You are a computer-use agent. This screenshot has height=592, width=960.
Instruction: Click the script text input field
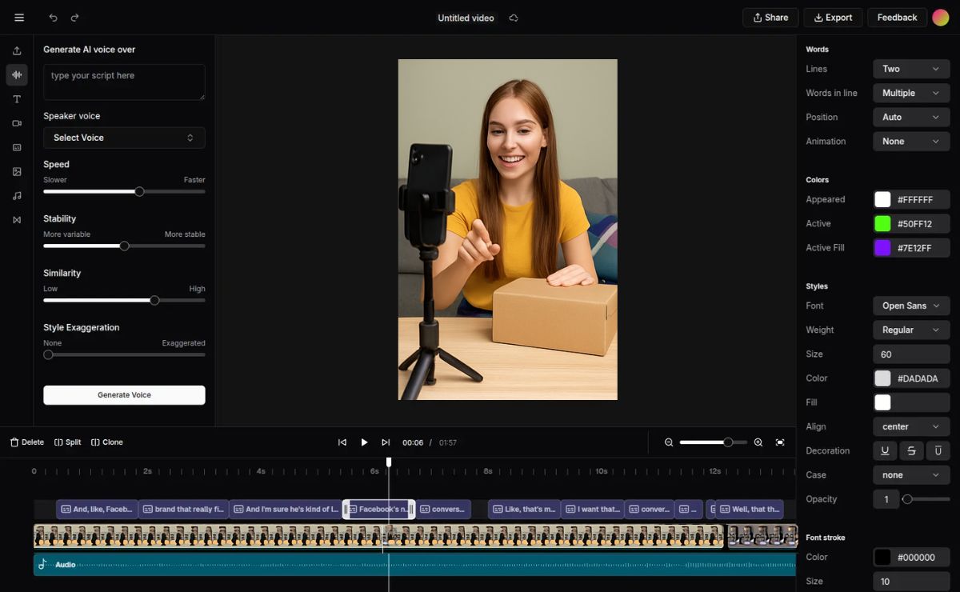pyautogui.click(x=124, y=82)
